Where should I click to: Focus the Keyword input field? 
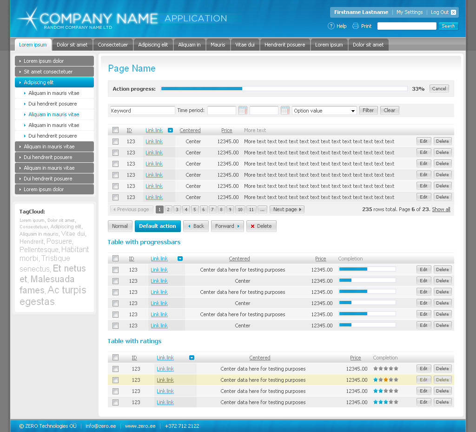142,111
